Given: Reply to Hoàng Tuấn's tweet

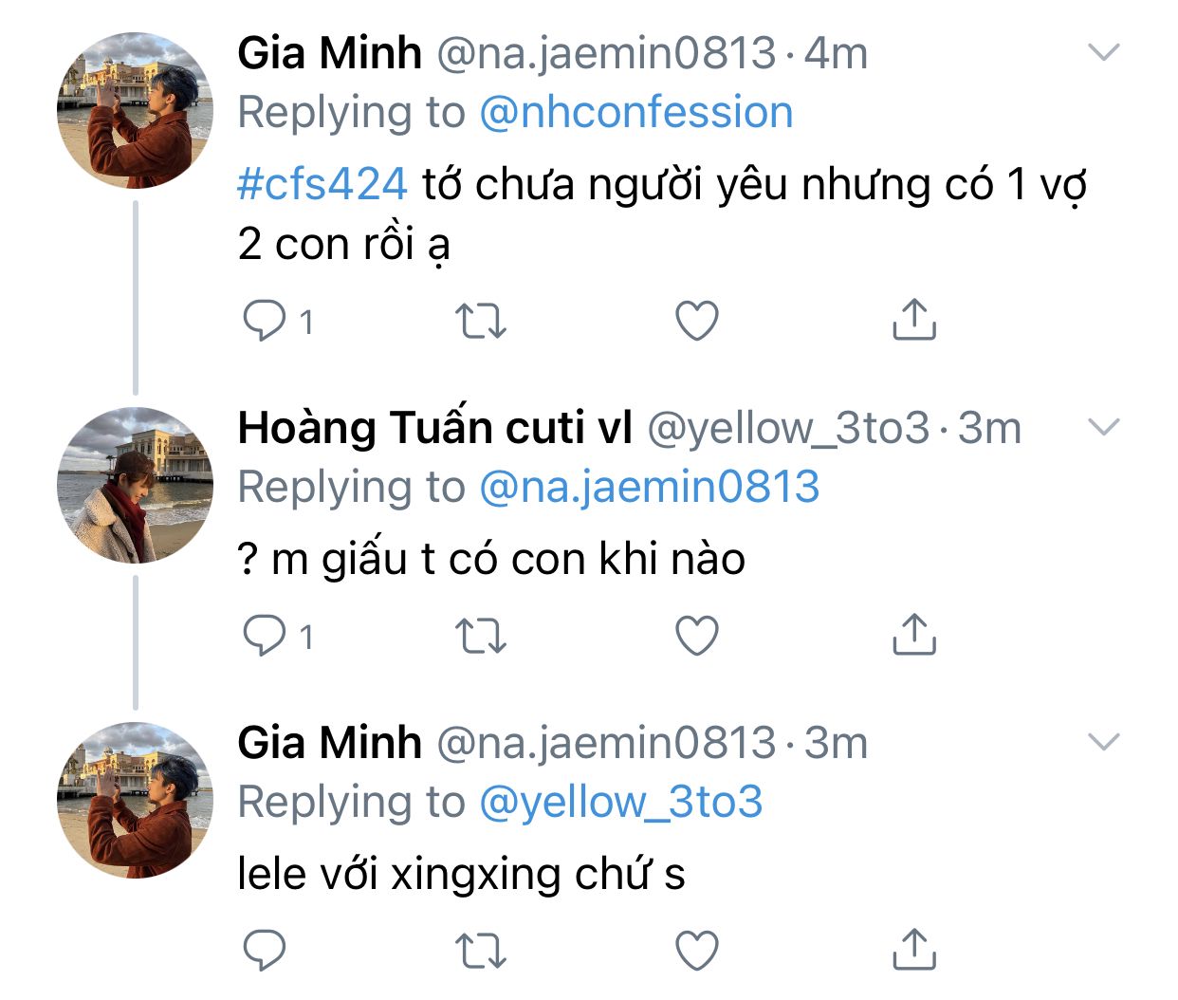Looking at the screenshot, I should [265, 636].
